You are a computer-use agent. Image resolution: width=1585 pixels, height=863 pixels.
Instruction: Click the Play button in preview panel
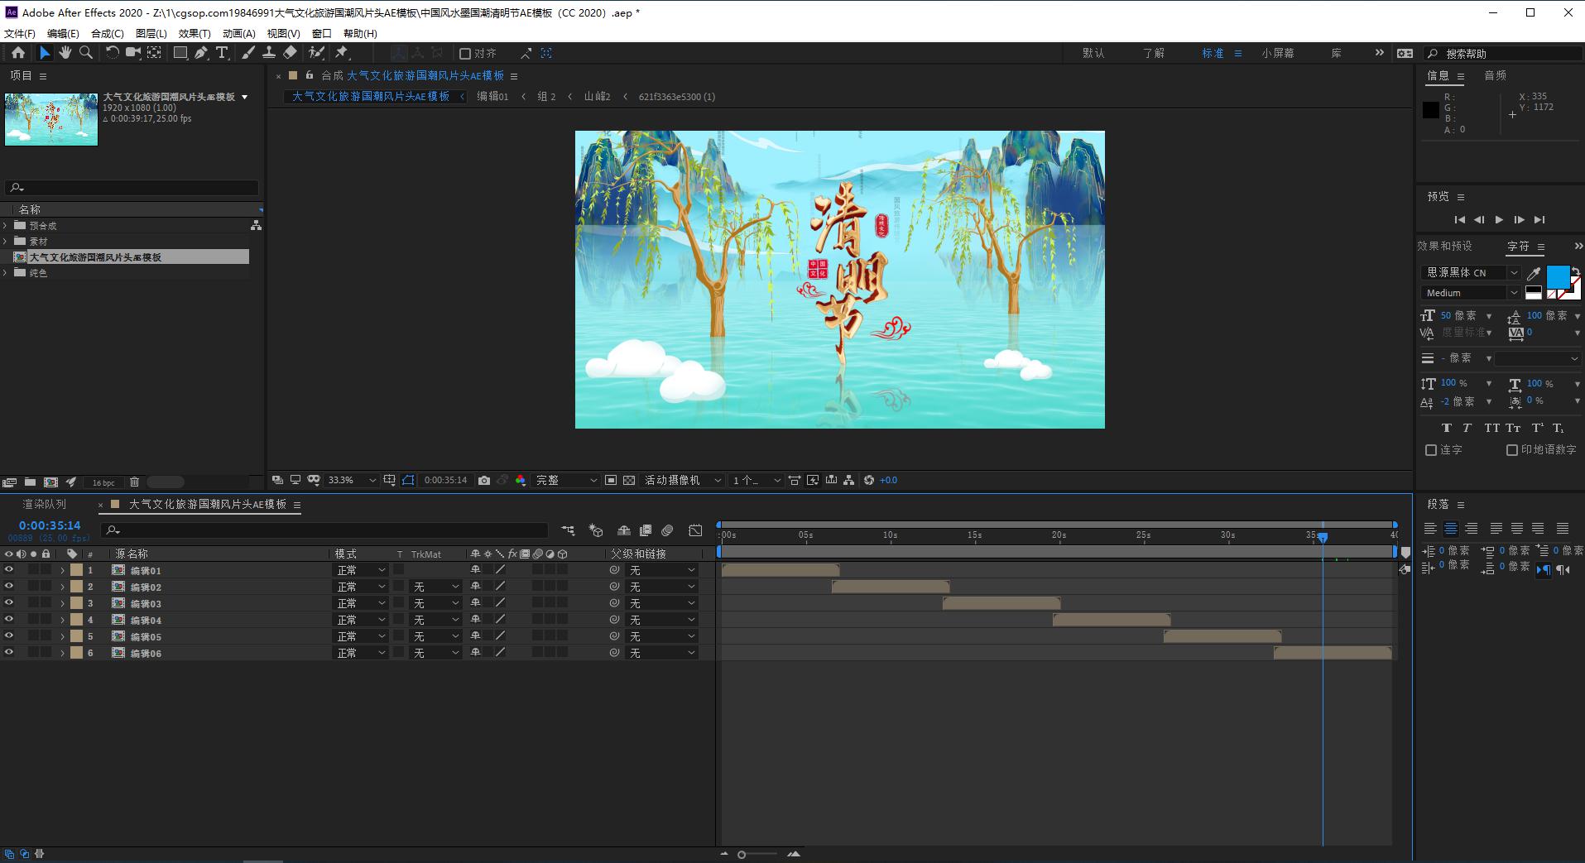click(1499, 220)
